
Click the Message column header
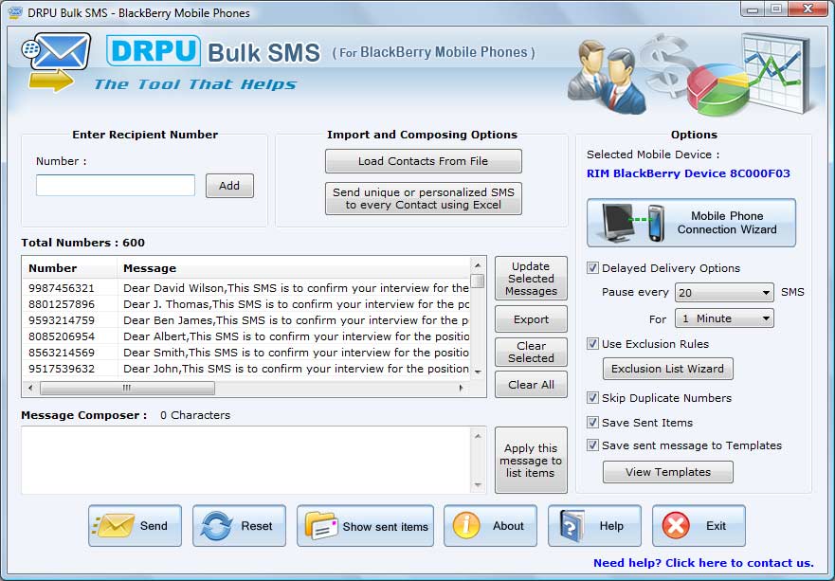tap(294, 268)
